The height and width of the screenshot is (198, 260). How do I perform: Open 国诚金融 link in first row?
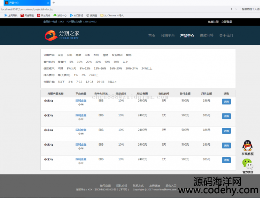click(x=81, y=101)
